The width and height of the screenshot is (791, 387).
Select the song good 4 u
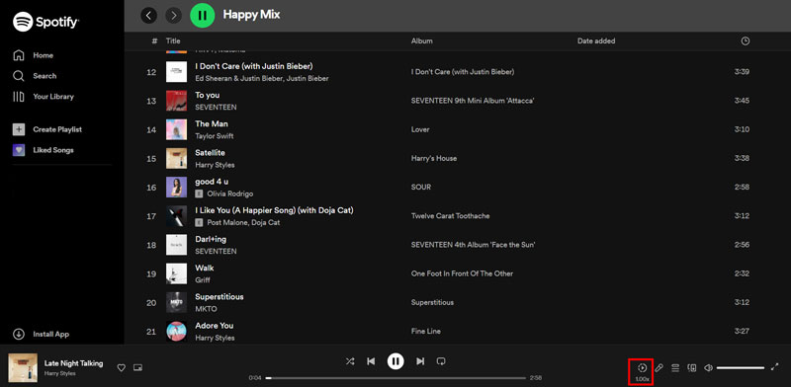[x=212, y=182]
